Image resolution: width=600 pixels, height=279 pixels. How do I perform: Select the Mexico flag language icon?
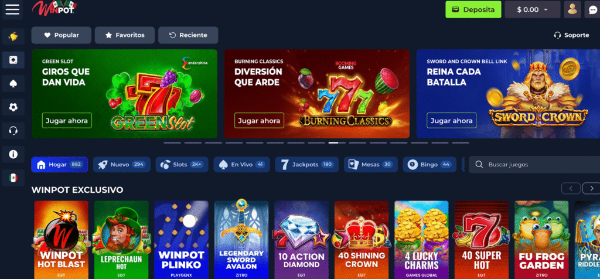tap(13, 178)
